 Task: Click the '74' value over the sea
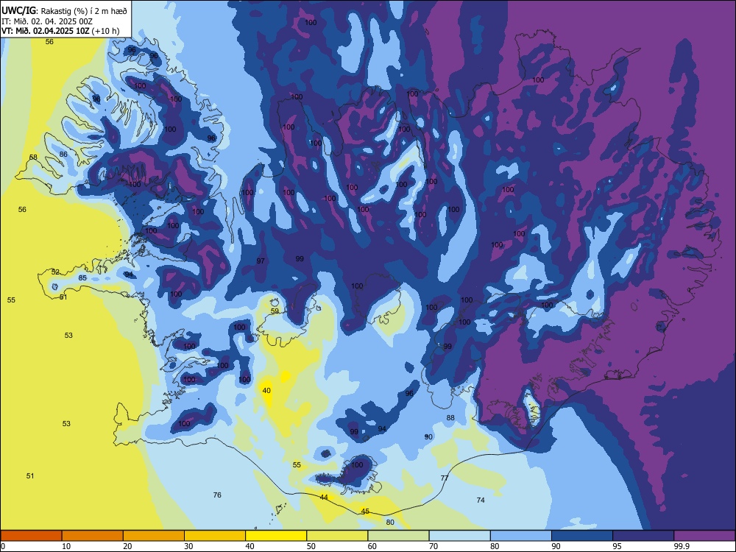coord(481,500)
